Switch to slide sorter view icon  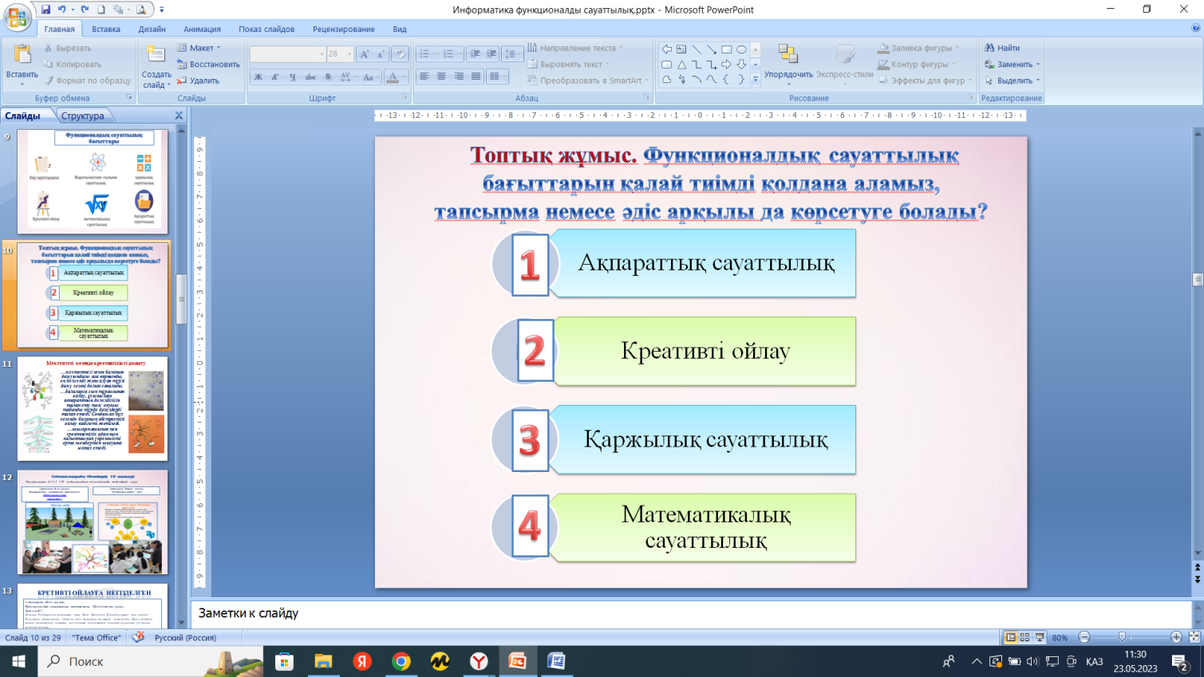click(x=1024, y=637)
